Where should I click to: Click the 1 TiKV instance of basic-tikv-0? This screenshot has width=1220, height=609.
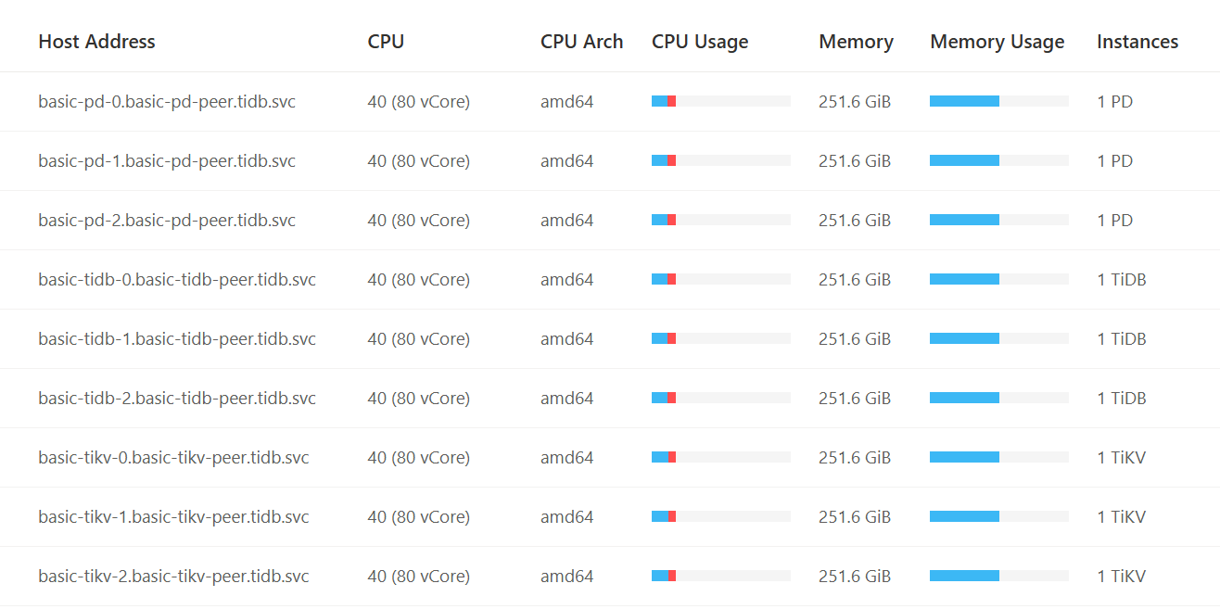1122,458
